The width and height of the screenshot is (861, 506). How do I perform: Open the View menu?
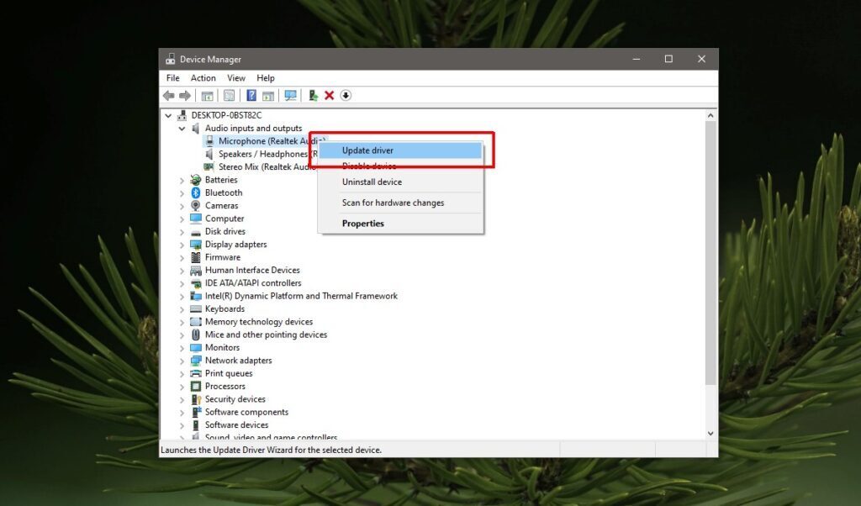click(235, 77)
